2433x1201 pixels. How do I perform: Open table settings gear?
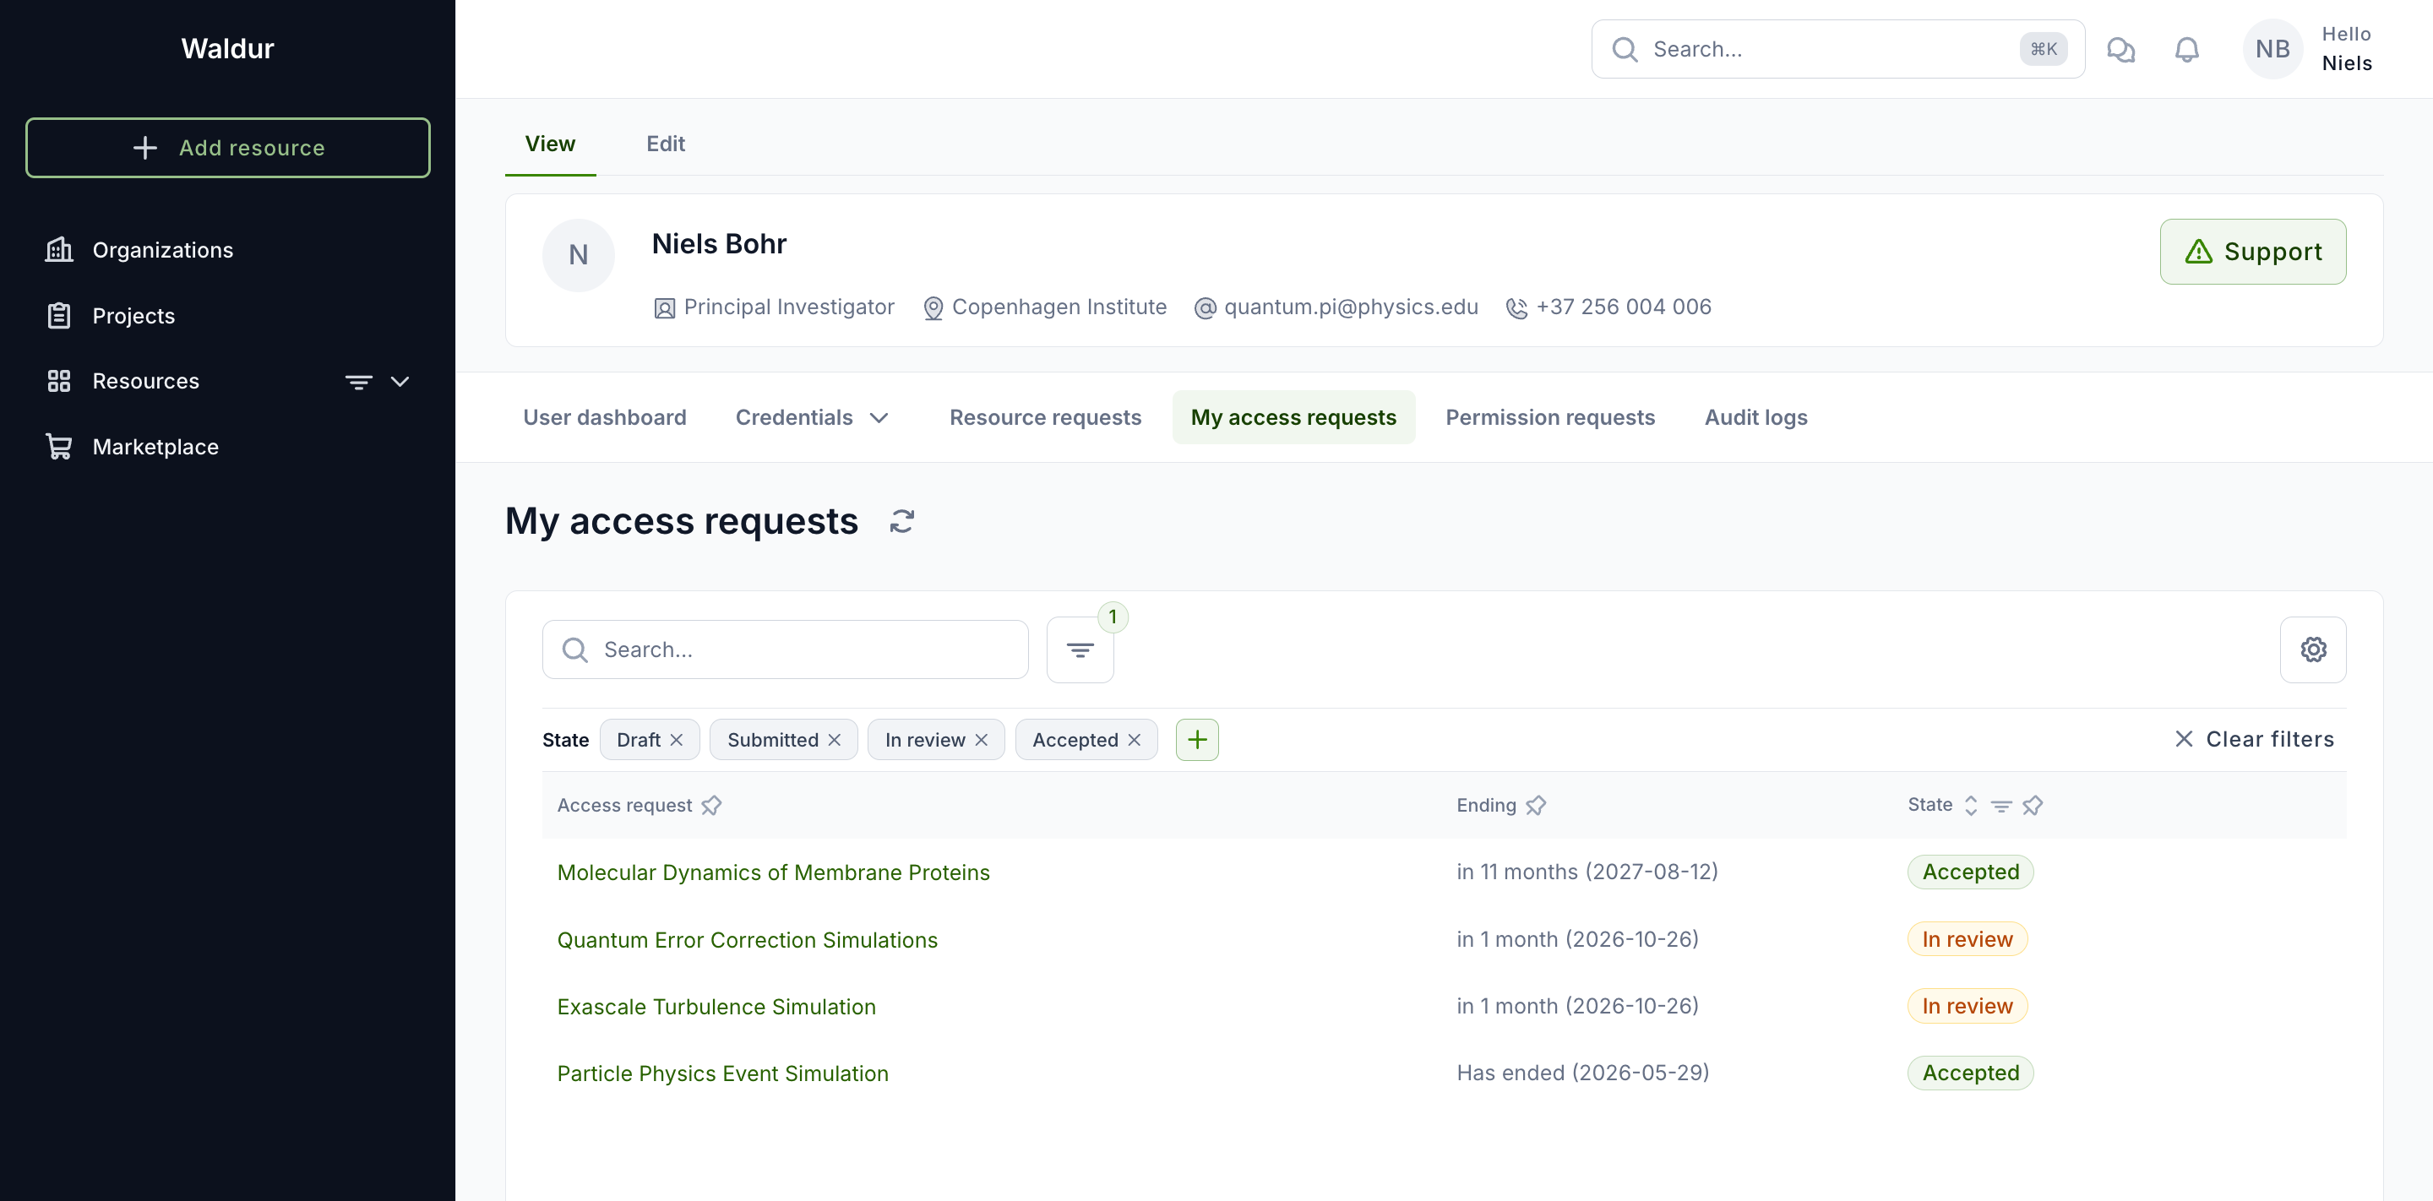click(2313, 649)
